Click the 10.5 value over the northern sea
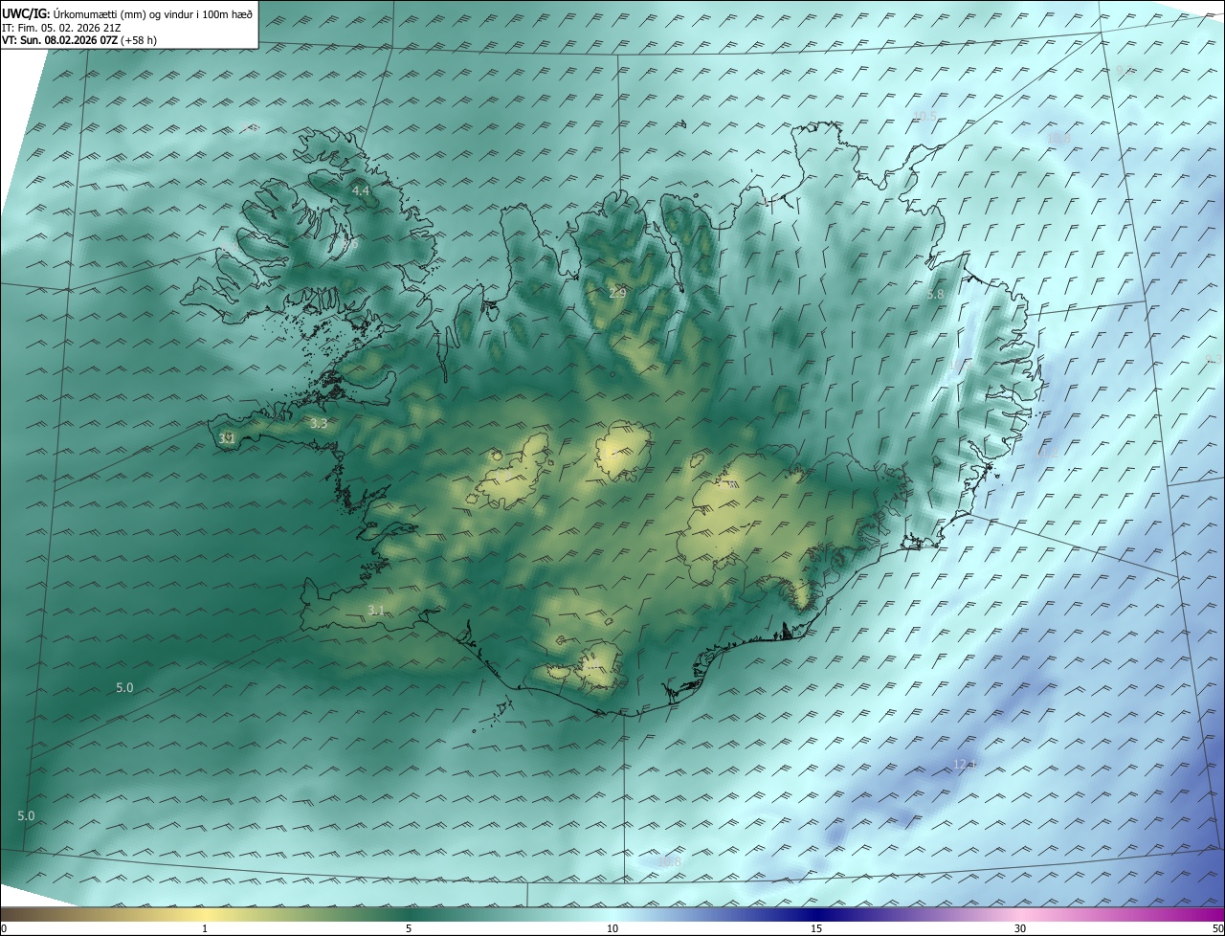Screen dimensions: 1225x936 coord(924,117)
